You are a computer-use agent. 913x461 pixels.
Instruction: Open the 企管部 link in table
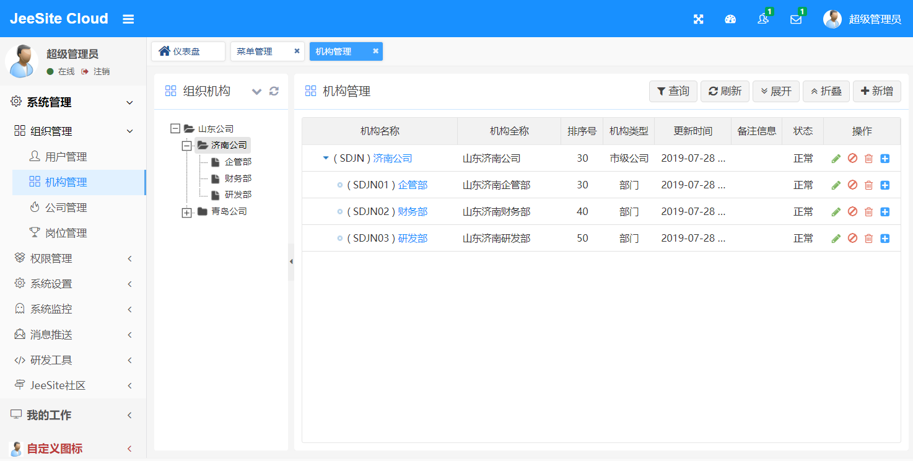pyautogui.click(x=413, y=185)
